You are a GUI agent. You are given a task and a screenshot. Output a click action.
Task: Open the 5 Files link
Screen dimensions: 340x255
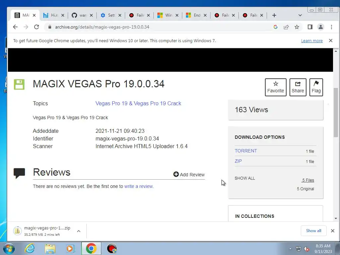(308, 180)
